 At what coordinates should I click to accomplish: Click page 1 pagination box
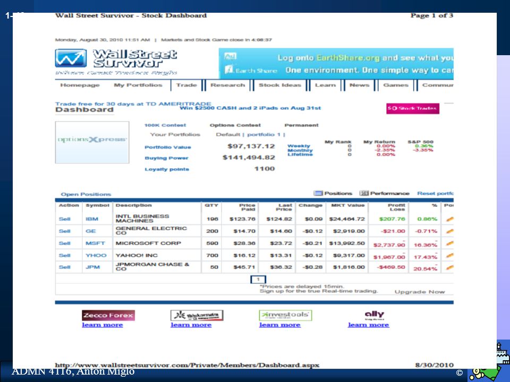click(258, 280)
